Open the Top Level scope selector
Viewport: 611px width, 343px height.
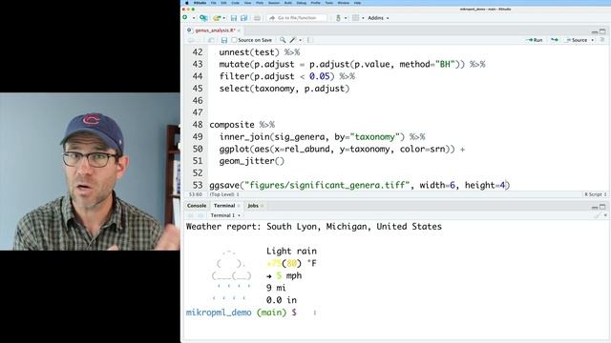pos(224,194)
